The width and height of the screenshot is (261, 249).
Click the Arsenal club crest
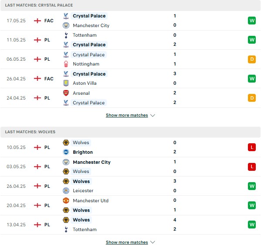click(x=66, y=93)
